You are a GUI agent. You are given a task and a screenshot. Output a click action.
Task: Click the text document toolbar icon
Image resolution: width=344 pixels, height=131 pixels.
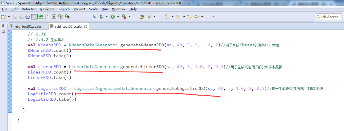click(54, 17)
